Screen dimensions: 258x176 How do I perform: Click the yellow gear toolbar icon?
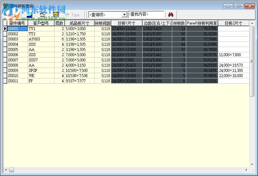tap(56, 15)
